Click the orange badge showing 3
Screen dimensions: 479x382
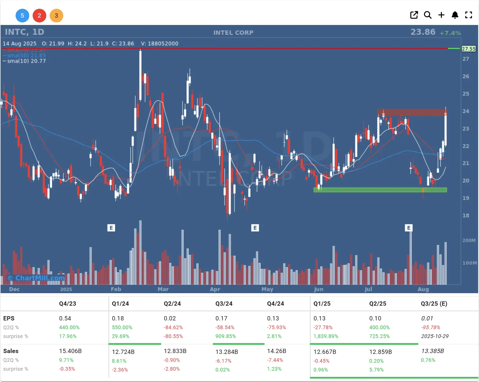click(x=56, y=16)
